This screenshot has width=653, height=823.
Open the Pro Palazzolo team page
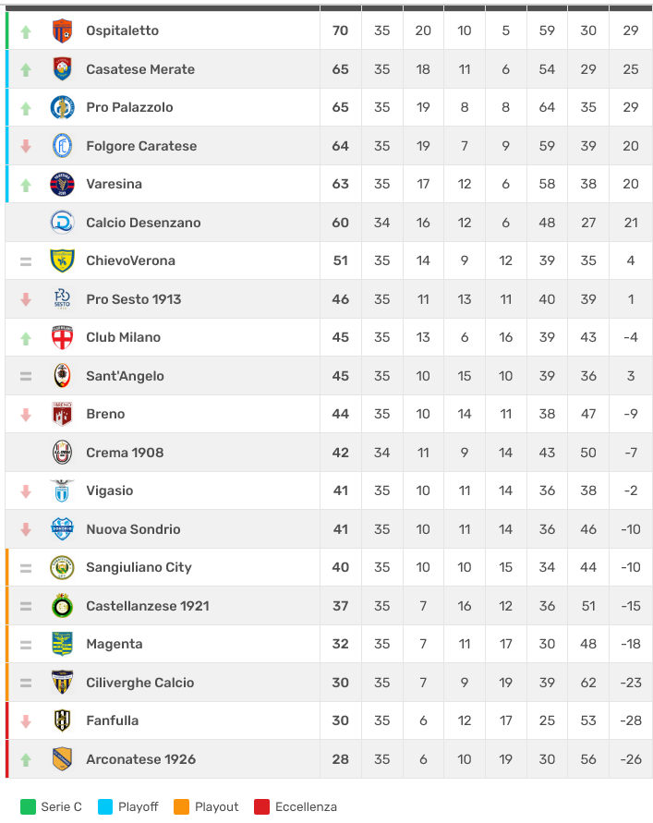click(129, 107)
